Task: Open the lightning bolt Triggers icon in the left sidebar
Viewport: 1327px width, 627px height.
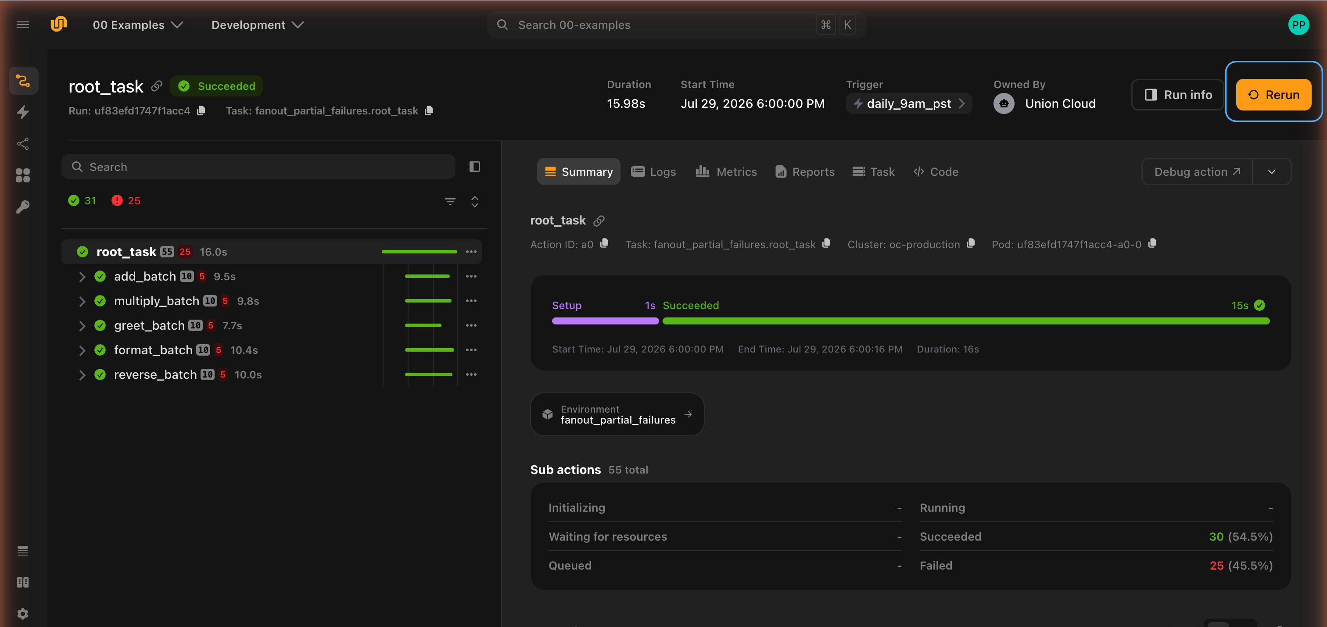Action: click(x=23, y=112)
